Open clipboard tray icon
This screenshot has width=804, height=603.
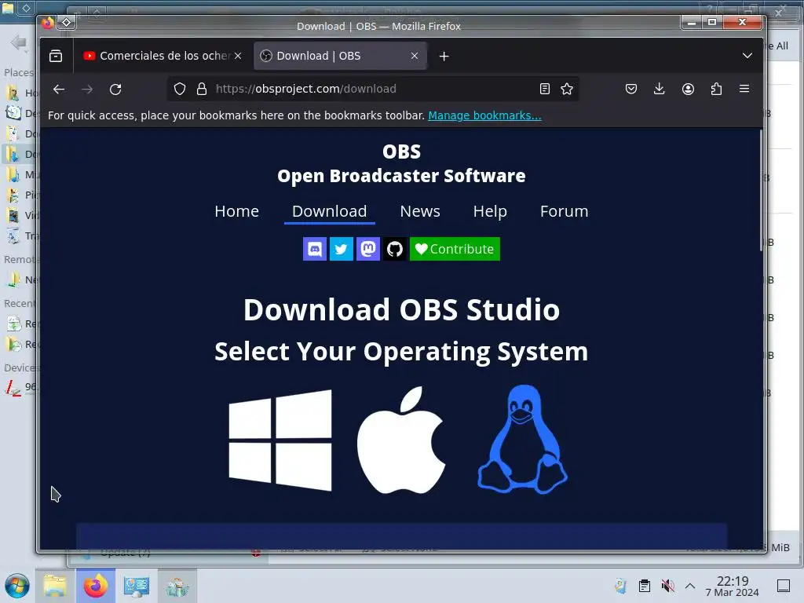645,586
